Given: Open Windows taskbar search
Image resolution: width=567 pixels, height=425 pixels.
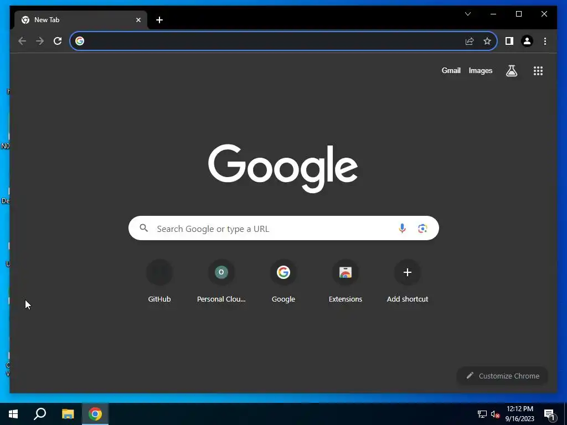Looking at the screenshot, I should 40,414.
